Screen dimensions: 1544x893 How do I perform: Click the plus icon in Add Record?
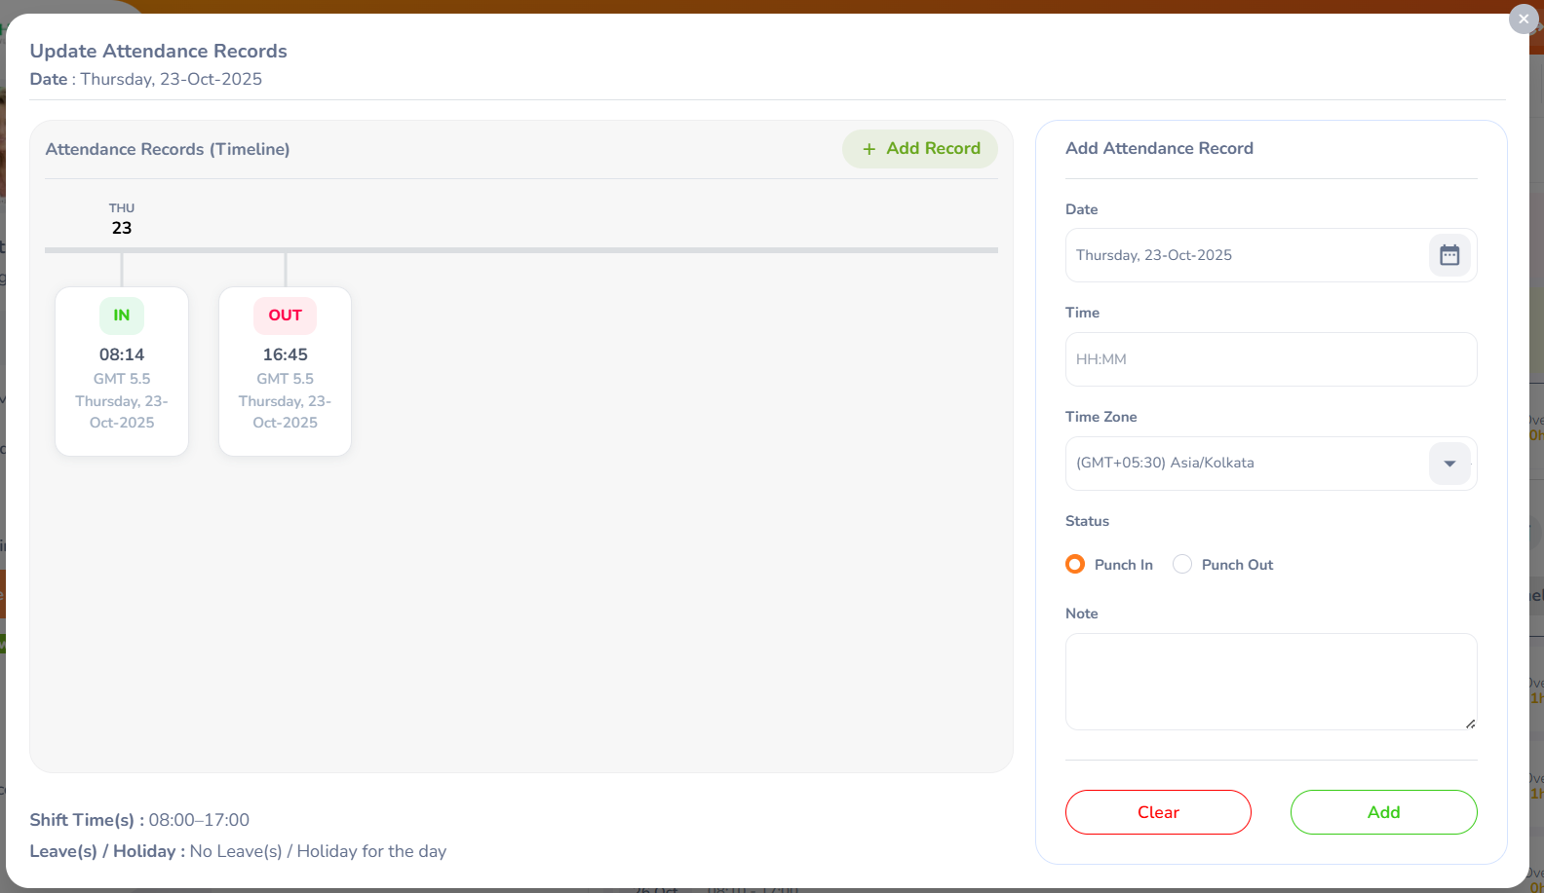coord(868,149)
